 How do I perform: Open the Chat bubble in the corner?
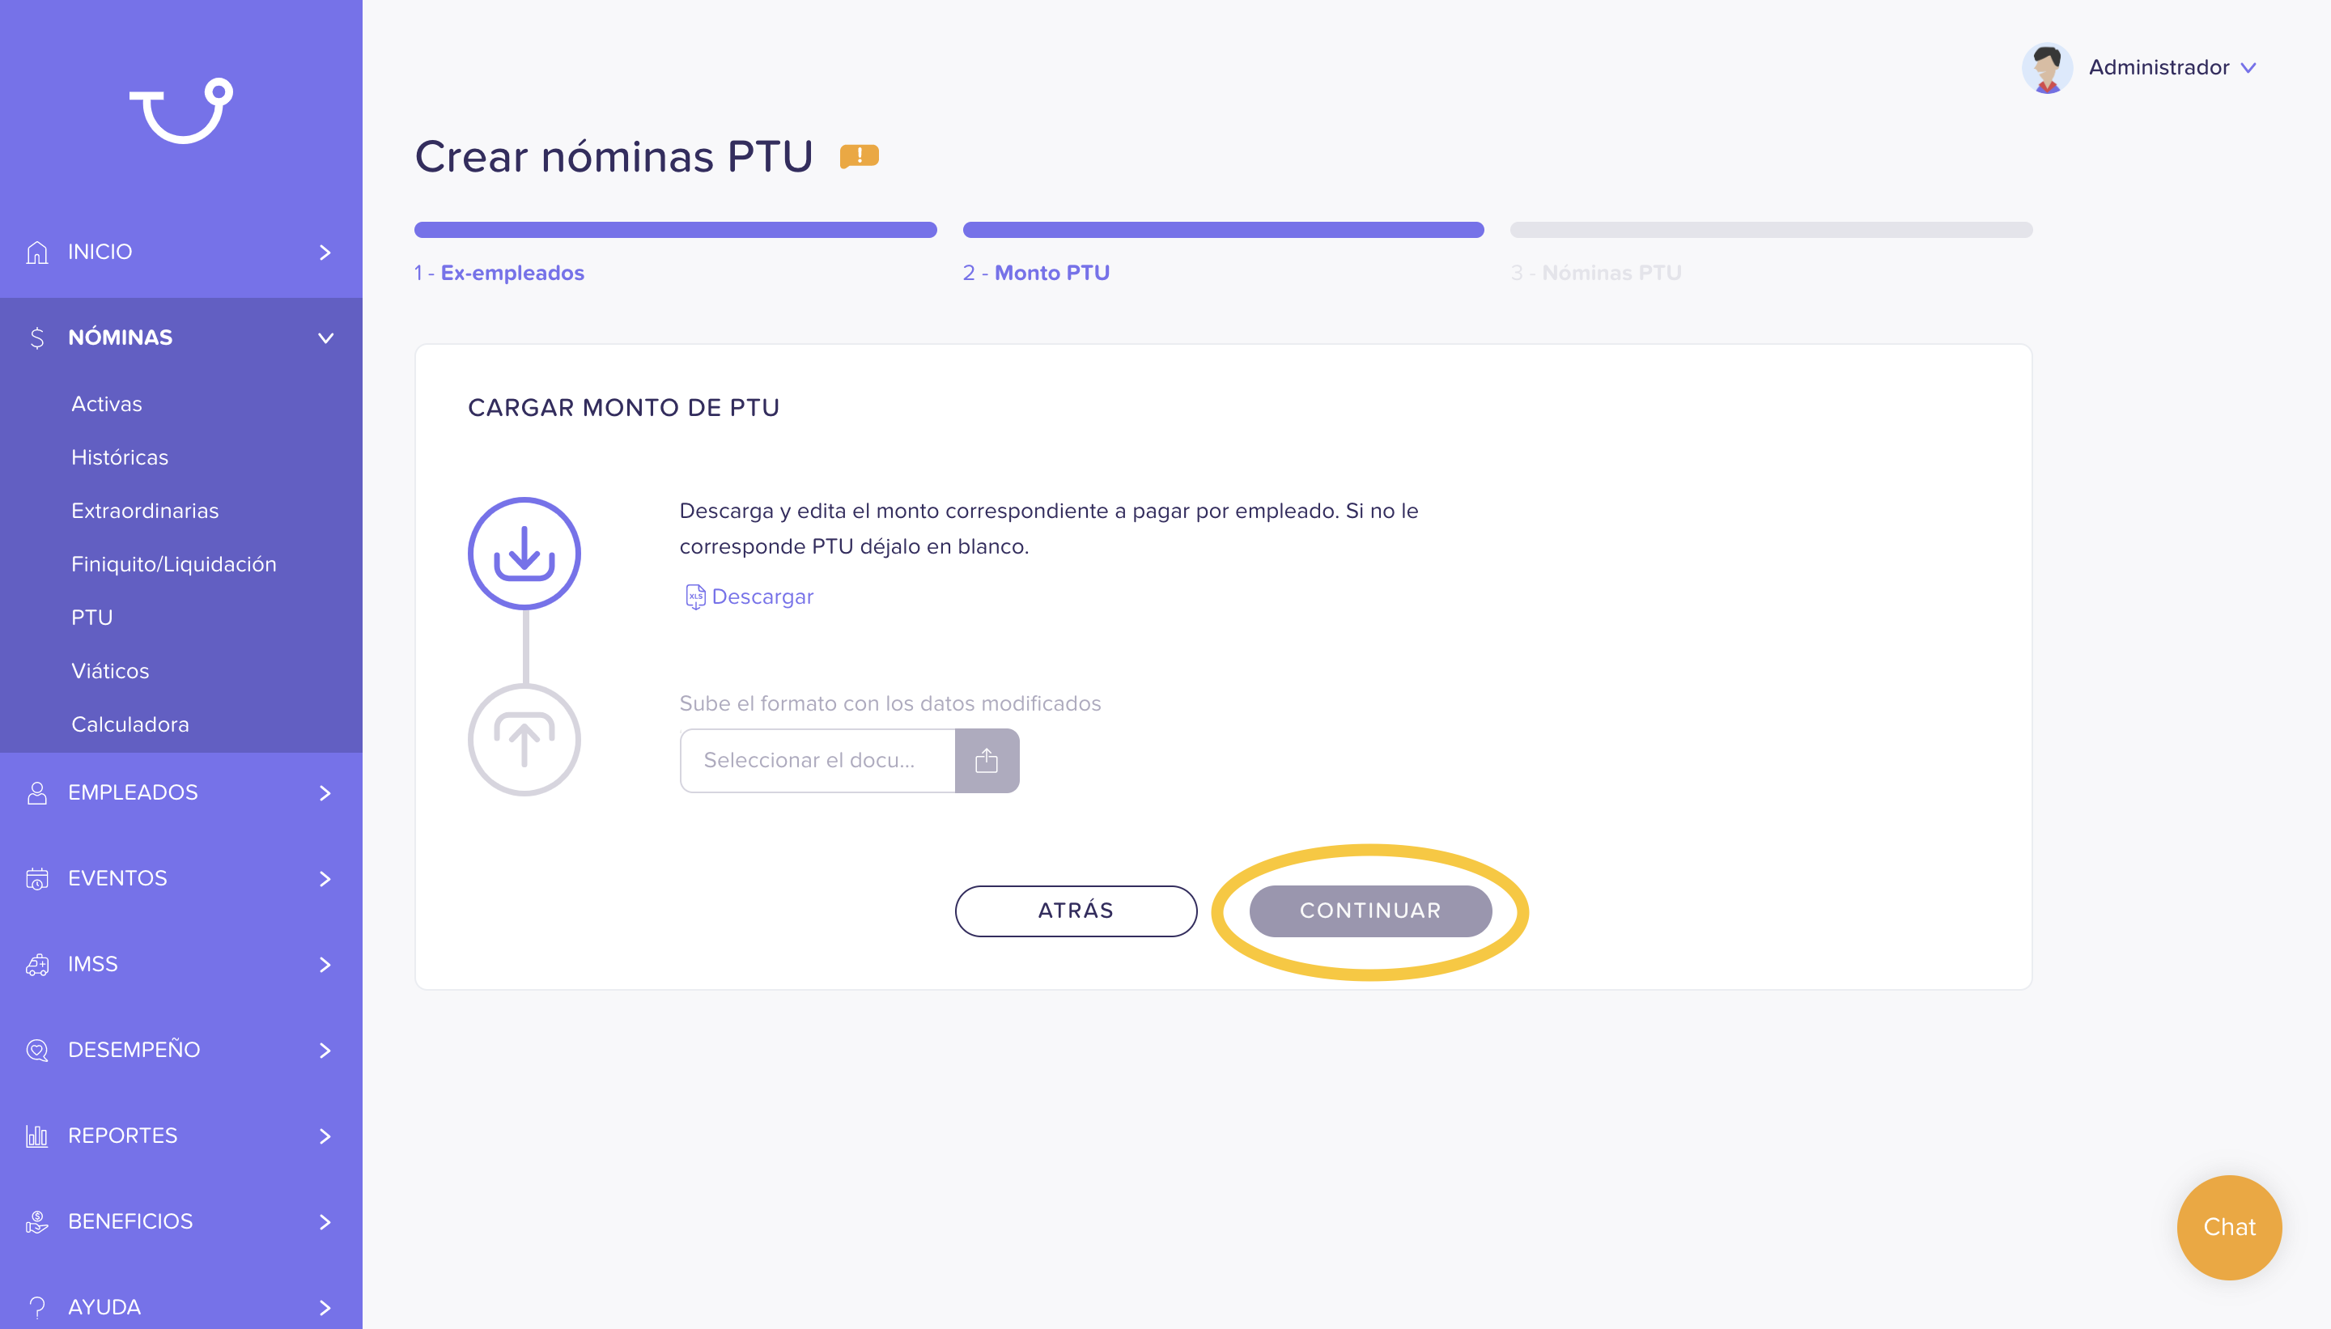point(2229,1227)
